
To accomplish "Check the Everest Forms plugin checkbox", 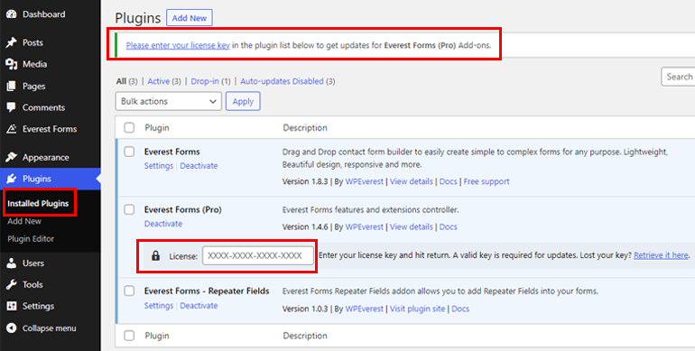I will [129, 152].
